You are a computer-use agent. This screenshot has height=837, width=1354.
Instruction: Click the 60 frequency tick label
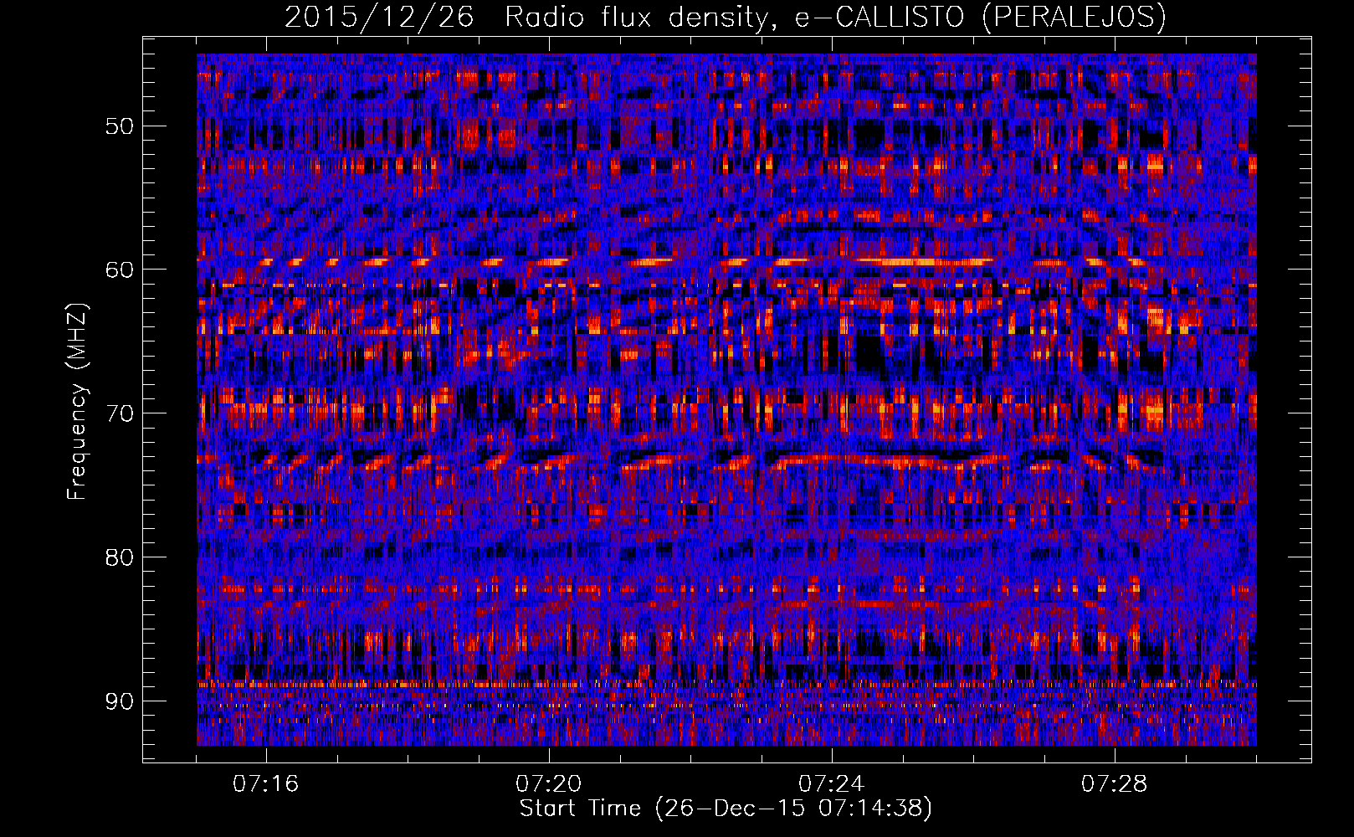pos(119,270)
